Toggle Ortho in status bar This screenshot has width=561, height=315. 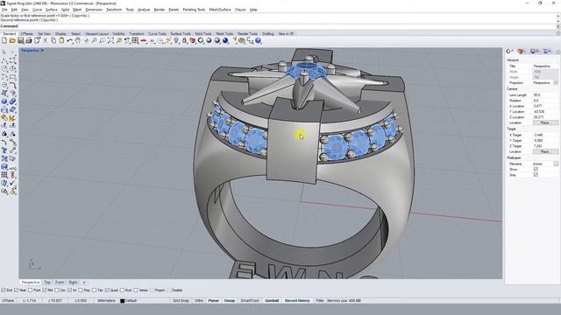(x=199, y=301)
